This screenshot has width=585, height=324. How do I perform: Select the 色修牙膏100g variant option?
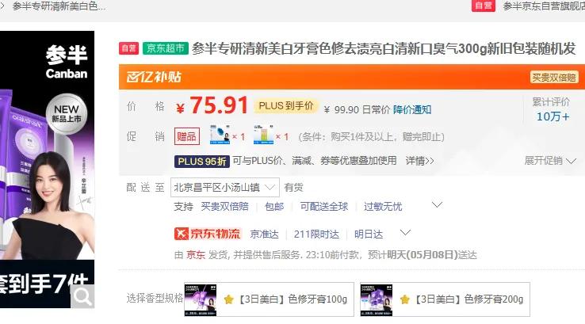pyautogui.click(x=269, y=299)
